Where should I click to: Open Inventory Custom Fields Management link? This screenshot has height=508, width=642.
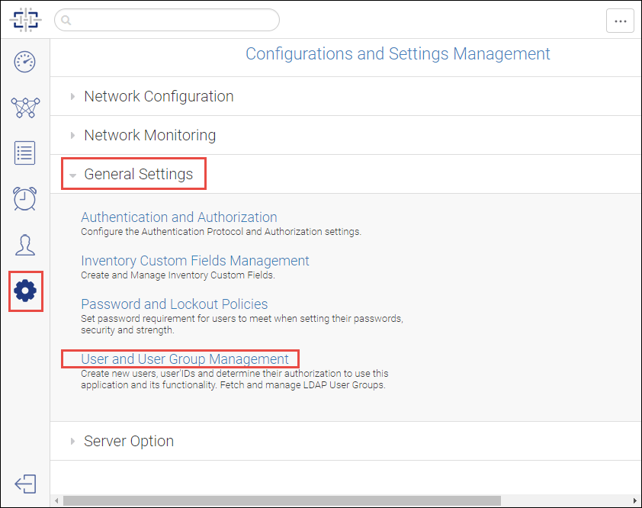point(195,261)
